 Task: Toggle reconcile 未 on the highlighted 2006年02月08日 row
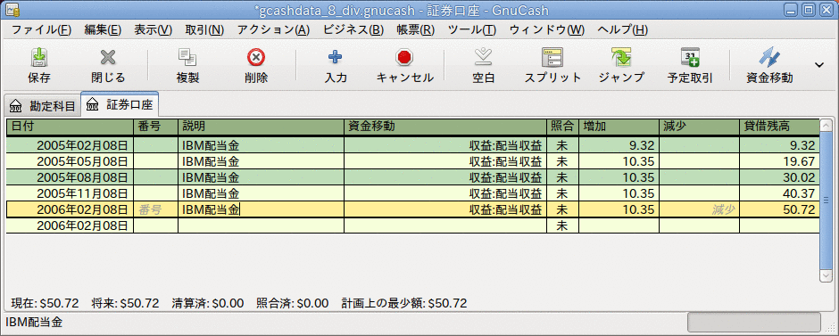pos(563,209)
